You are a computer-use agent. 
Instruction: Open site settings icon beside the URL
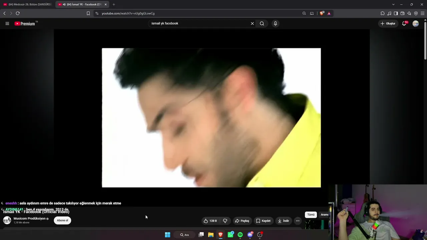click(97, 13)
